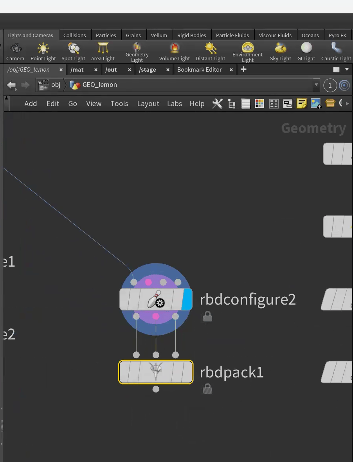The height and width of the screenshot is (462, 353).
Task: Toggle the lock under rbdpack1 node
Action: pyautogui.click(x=207, y=389)
